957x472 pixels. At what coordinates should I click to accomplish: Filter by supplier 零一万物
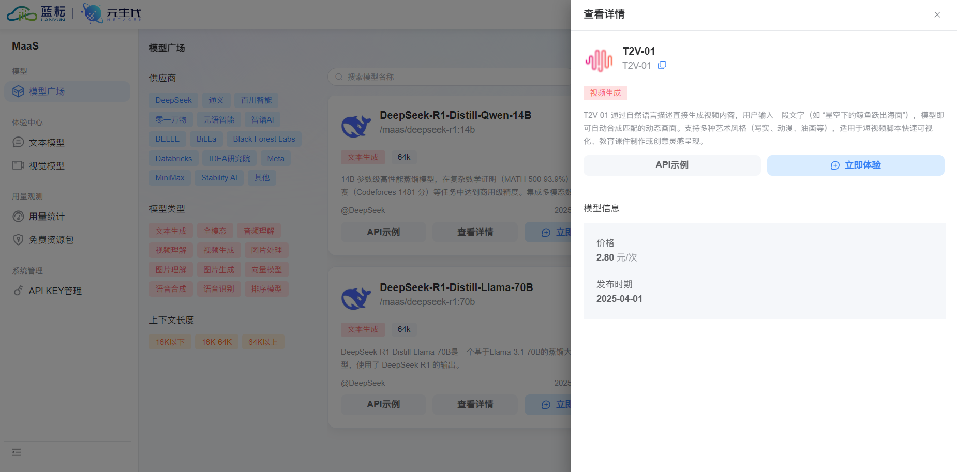pyautogui.click(x=171, y=120)
